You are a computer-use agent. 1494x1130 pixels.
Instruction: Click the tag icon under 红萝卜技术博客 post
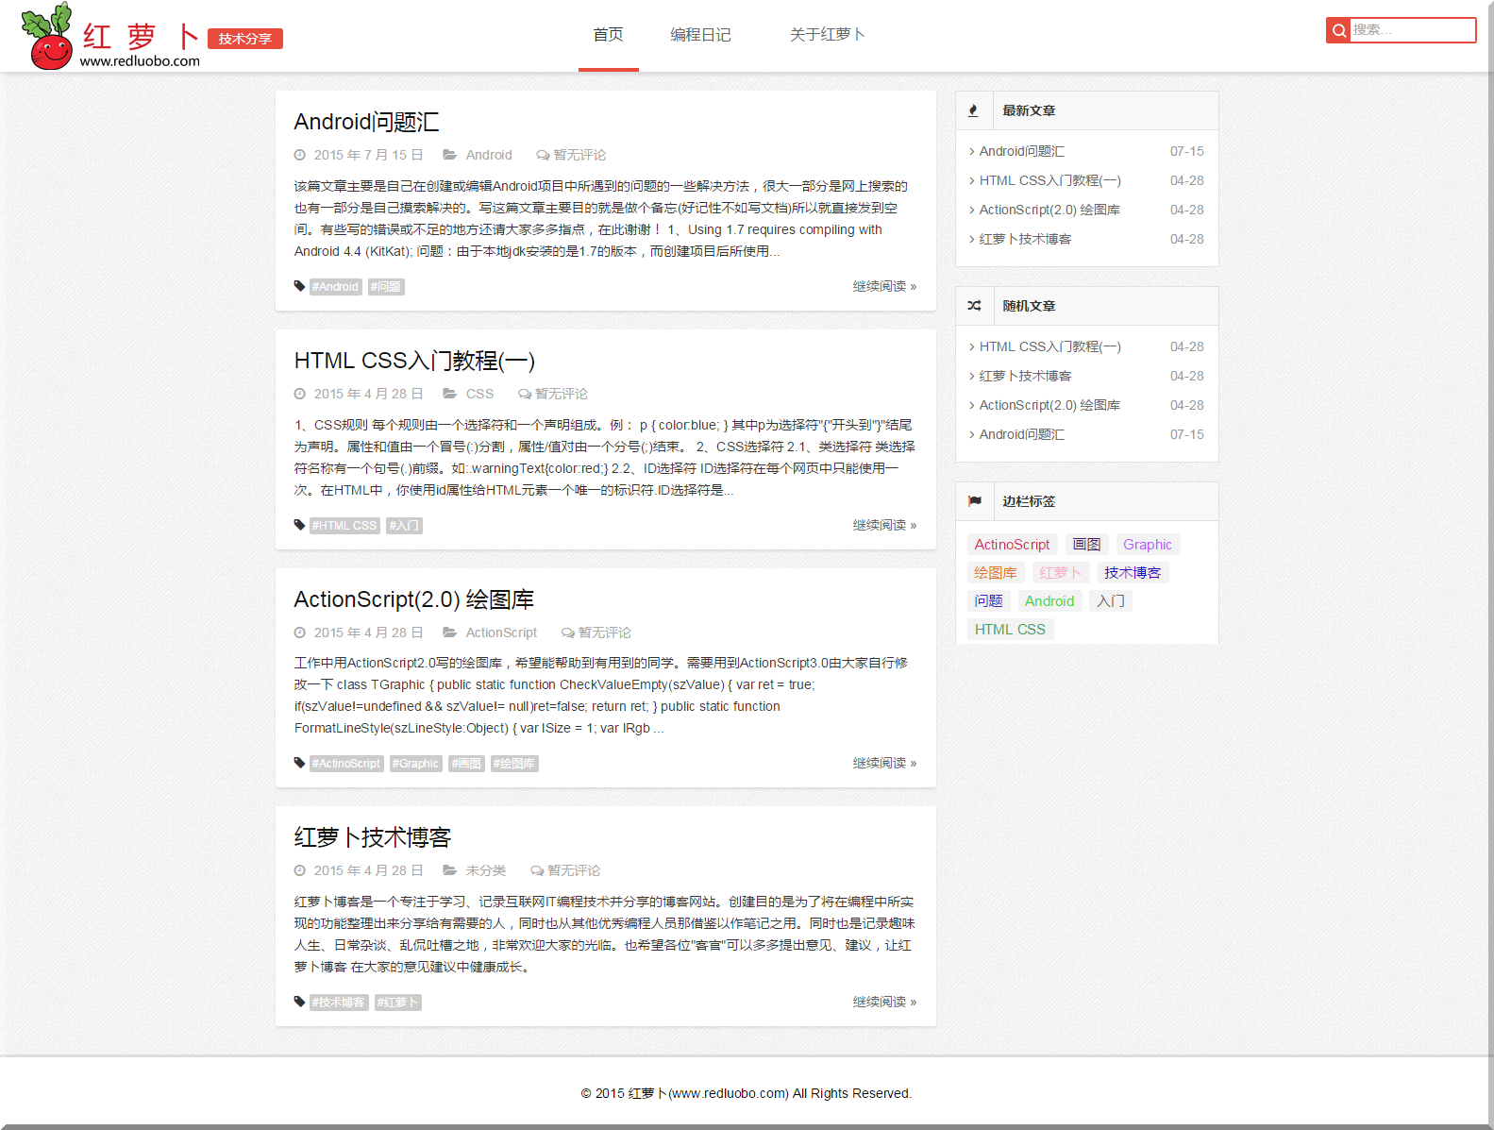pyautogui.click(x=299, y=1002)
